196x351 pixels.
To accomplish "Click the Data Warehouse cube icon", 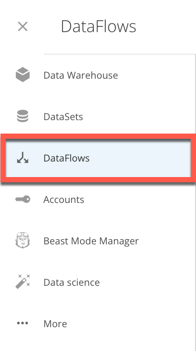I will click(x=23, y=75).
